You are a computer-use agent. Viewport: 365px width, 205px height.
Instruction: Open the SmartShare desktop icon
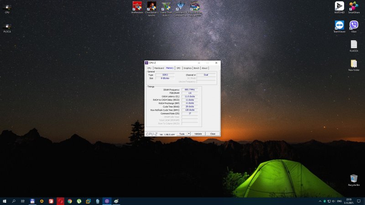pyautogui.click(x=354, y=8)
